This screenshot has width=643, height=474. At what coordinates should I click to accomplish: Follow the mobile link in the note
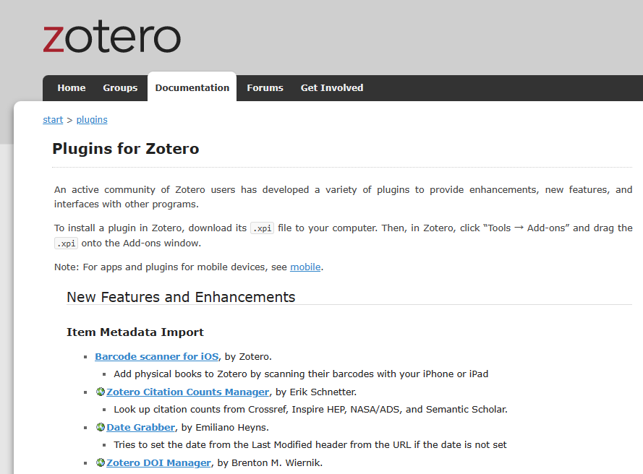tap(305, 267)
